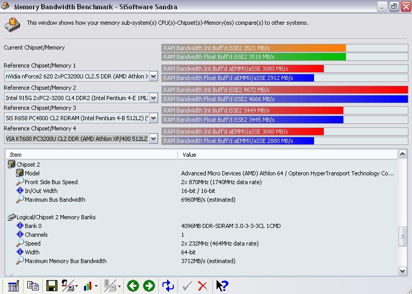The height and width of the screenshot is (294, 412).
Task: Click the green Float iSSE2 3518 MB/s bar
Action: point(254,57)
